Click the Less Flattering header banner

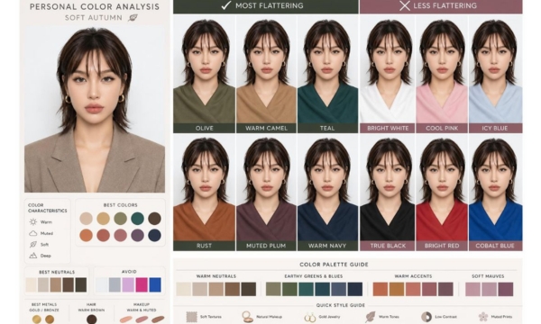pos(441,6)
